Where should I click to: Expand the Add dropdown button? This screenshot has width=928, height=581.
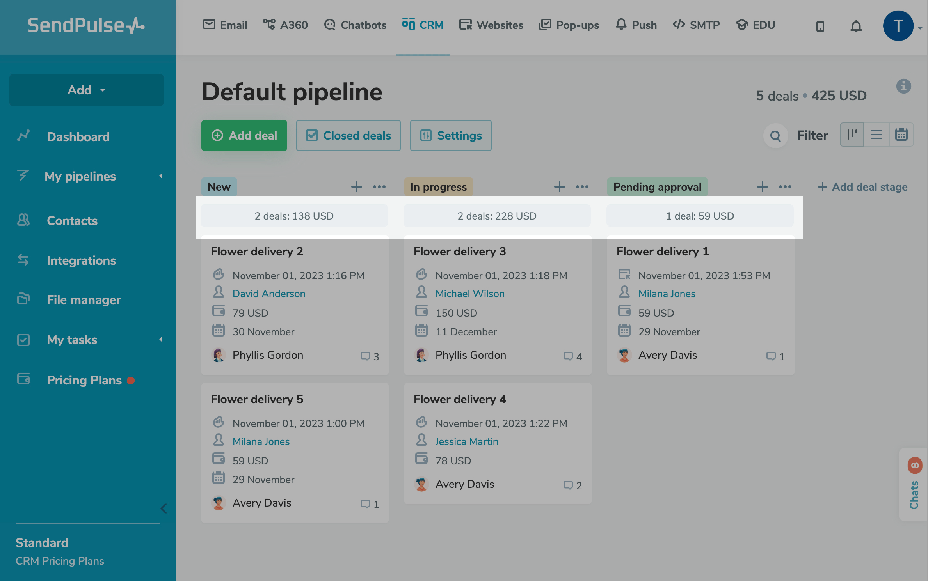87,90
